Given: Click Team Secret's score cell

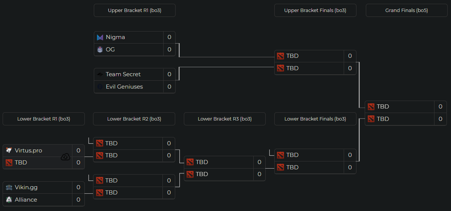Looking at the screenshot, I should [x=169, y=74].
